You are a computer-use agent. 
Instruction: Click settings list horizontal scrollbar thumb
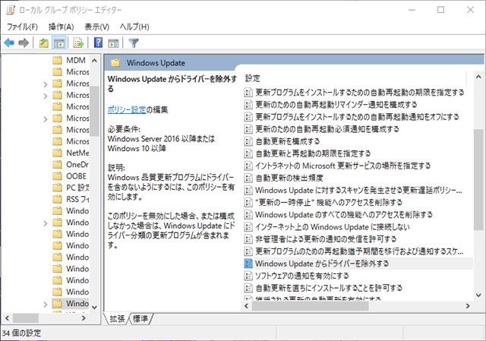tap(310, 306)
